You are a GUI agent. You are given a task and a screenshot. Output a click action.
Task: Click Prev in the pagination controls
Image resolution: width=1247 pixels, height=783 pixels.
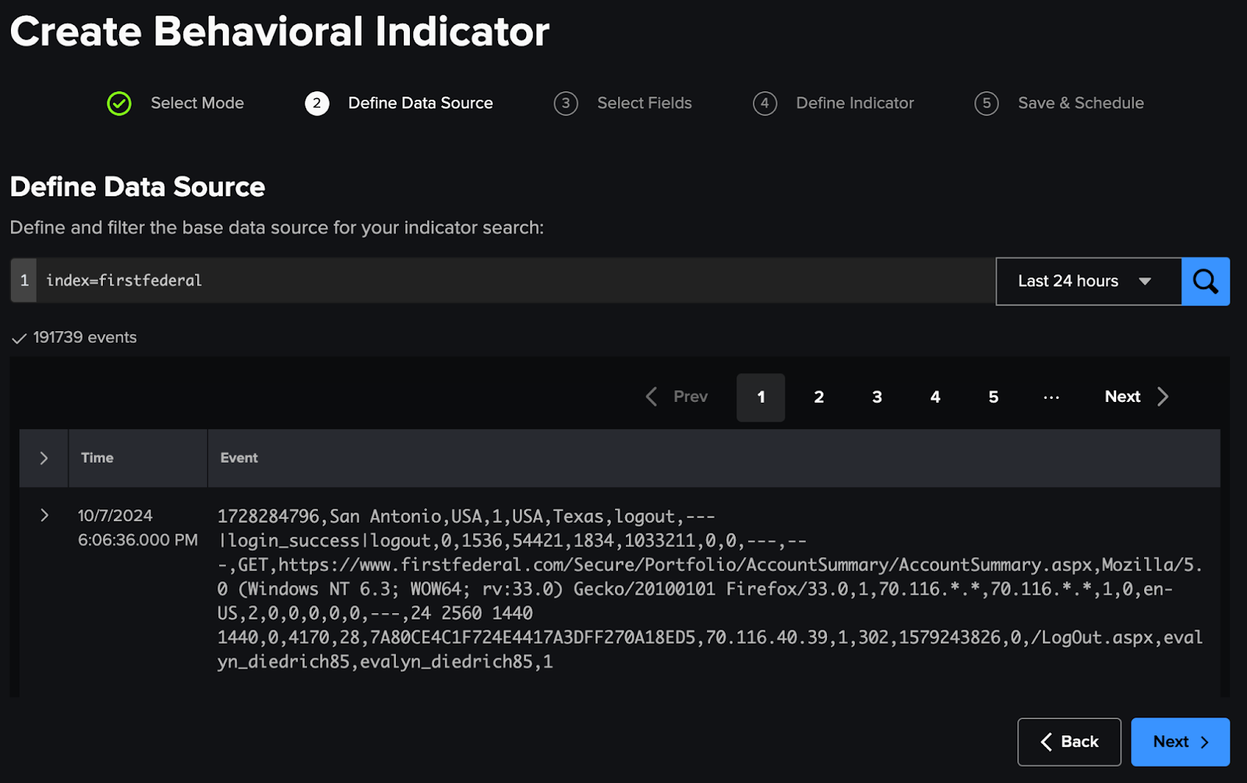689,397
